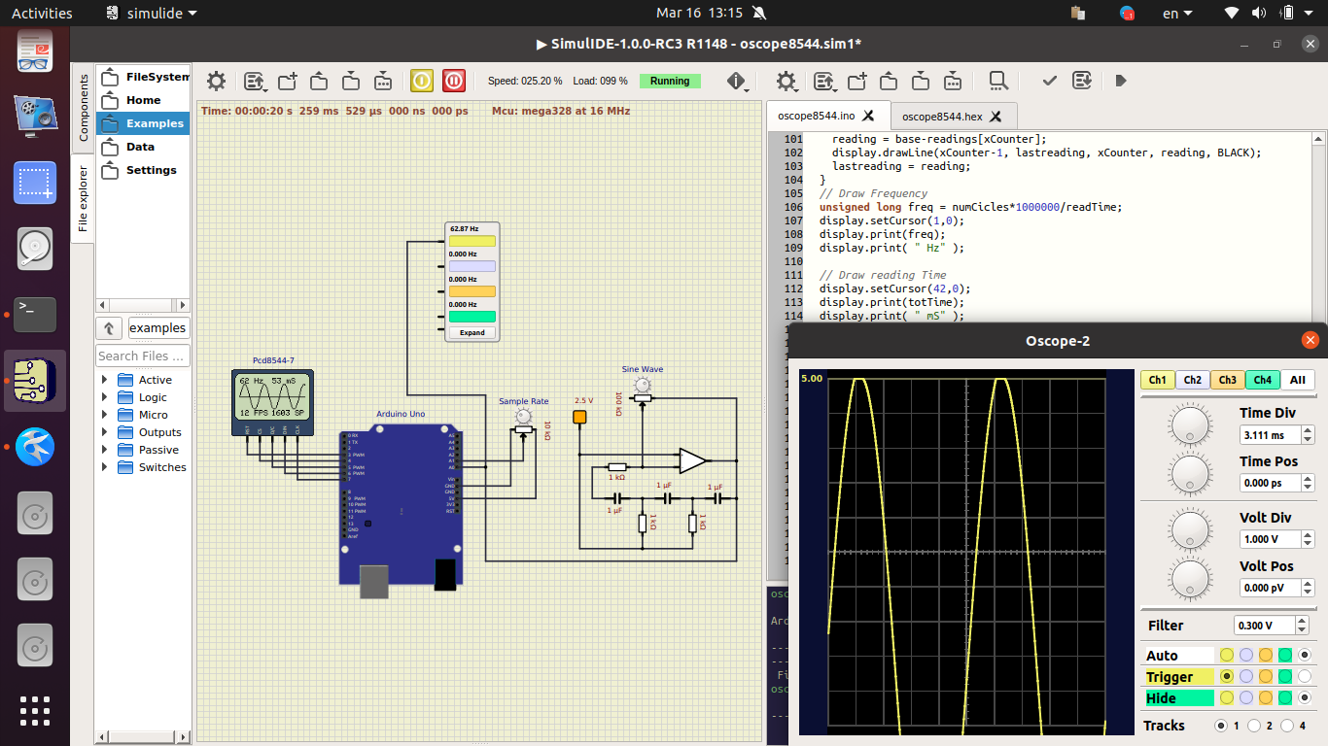
Task: Select the Ch2 channel button
Action: pos(1193,380)
